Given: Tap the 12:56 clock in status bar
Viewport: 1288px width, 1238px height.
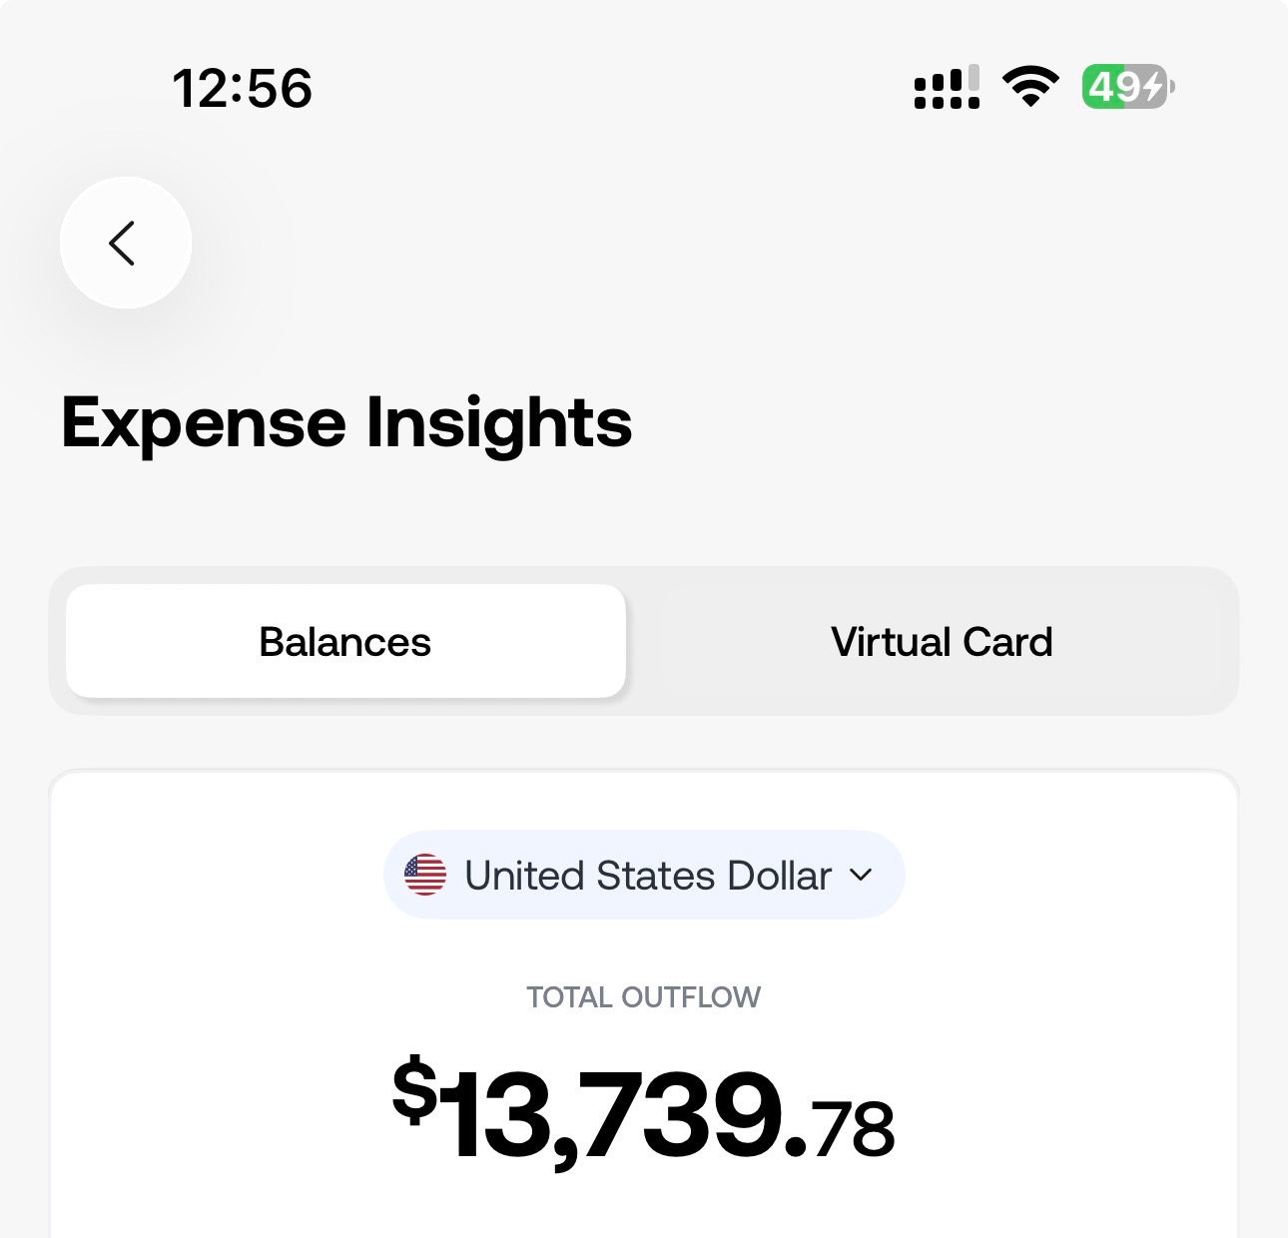Looking at the screenshot, I should 243,88.
